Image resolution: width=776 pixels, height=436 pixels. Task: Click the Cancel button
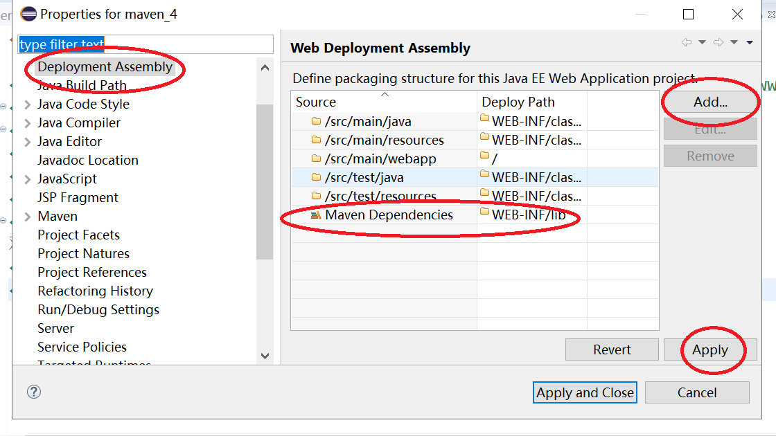pyautogui.click(x=696, y=392)
